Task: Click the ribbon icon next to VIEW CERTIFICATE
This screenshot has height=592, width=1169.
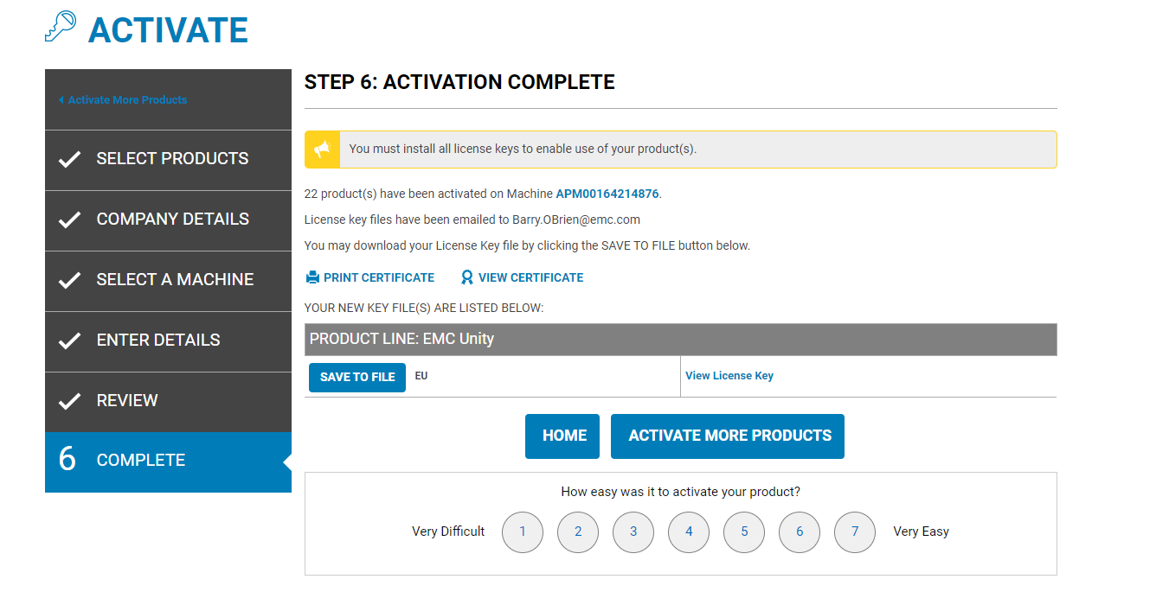Action: pos(466,277)
